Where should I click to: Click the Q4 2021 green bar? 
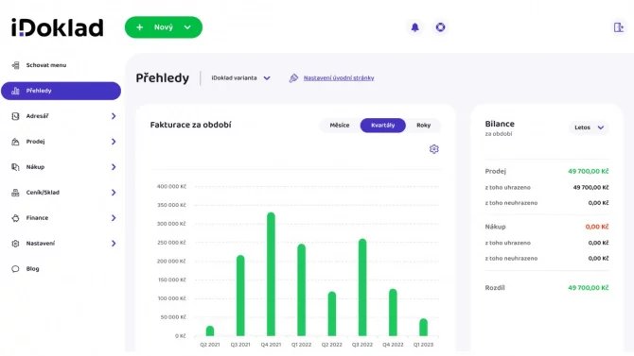click(x=271, y=274)
